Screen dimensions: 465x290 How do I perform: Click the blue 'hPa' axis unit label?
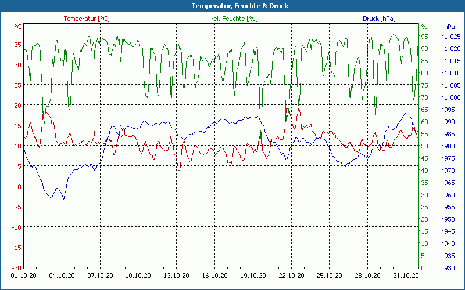[449, 27]
